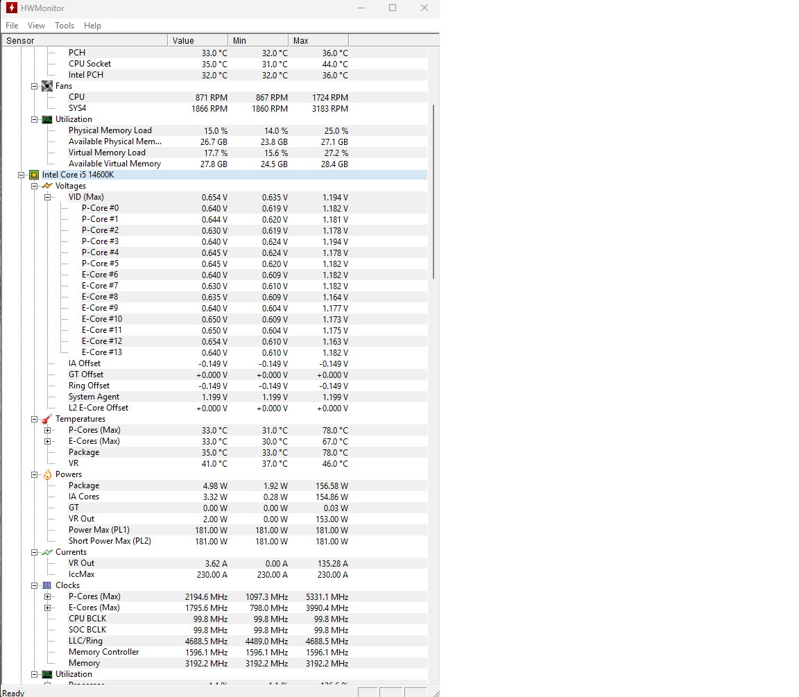
Task: Click the Ready status bar text
Action: pyautogui.click(x=13, y=693)
